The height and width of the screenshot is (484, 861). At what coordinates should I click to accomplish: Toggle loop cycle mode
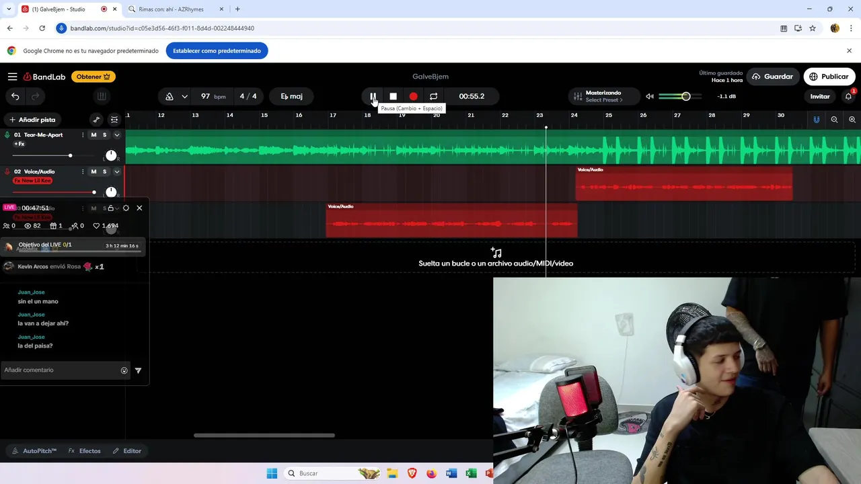point(433,96)
